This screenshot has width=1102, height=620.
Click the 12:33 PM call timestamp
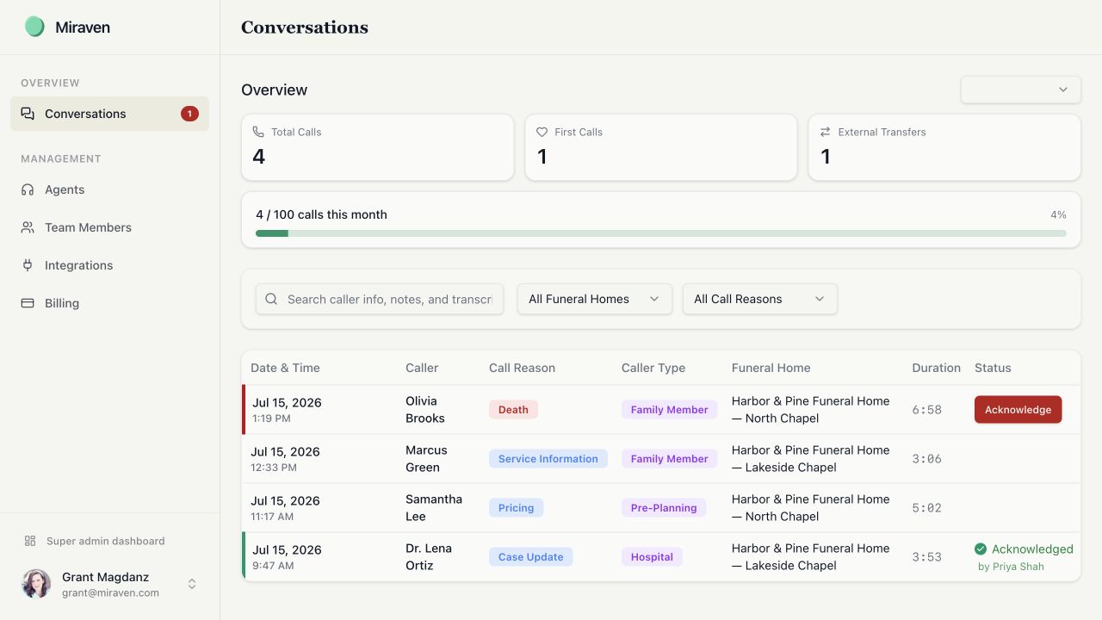click(x=274, y=468)
